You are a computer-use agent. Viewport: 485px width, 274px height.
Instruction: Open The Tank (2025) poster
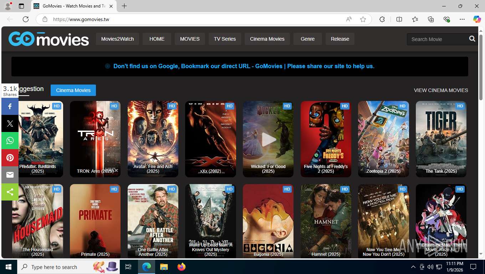441,139
